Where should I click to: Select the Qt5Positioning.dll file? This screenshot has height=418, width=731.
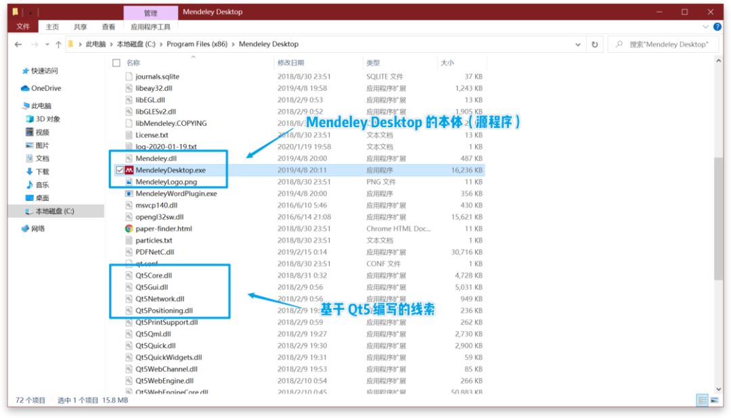click(x=164, y=310)
